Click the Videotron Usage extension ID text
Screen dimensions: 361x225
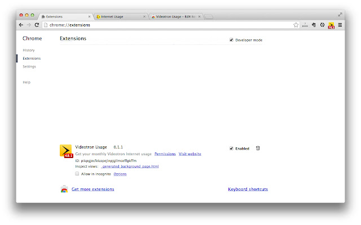(106, 160)
